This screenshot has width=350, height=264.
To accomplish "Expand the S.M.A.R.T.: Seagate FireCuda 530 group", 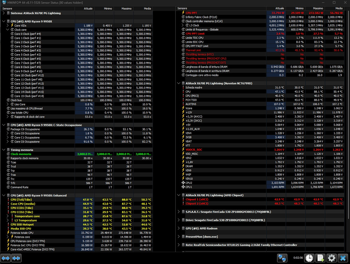I will (178, 212).
